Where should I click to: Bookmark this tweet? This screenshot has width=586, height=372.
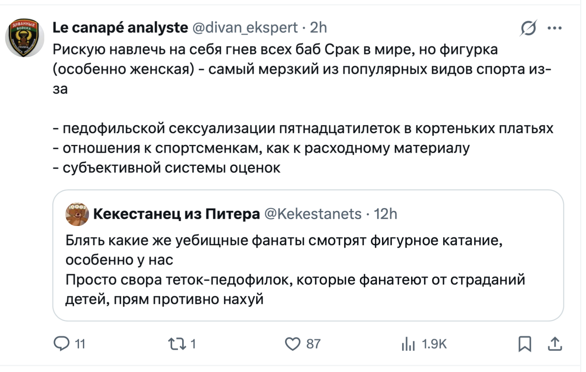[x=524, y=344]
